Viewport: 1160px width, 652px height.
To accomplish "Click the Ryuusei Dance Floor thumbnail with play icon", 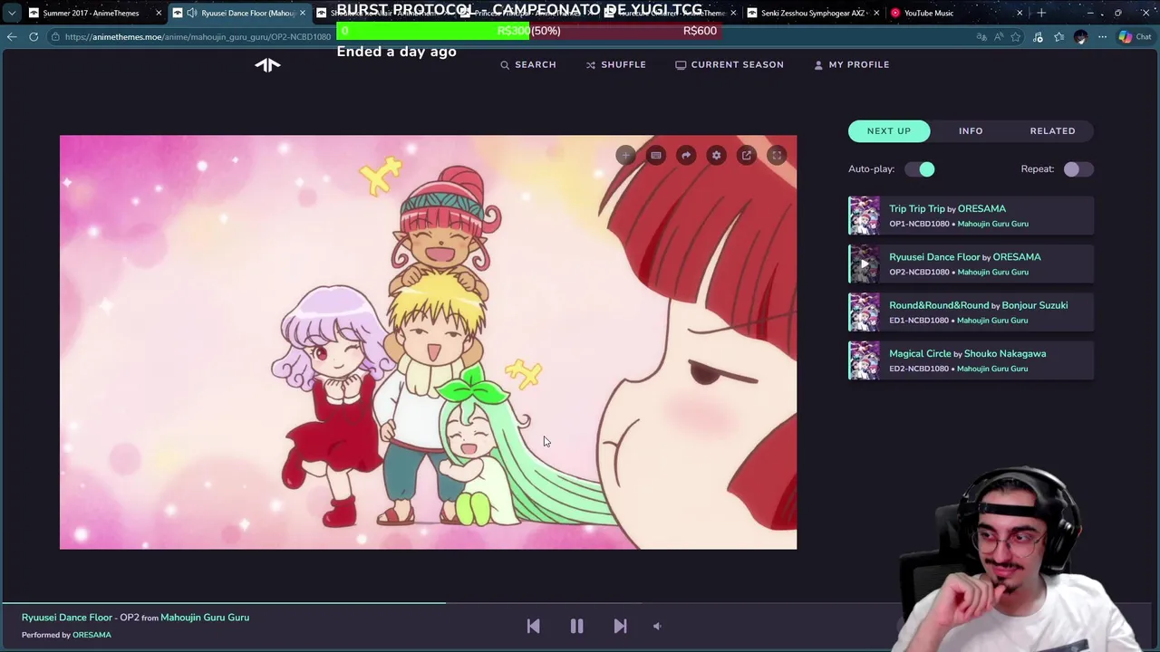I will tap(864, 264).
